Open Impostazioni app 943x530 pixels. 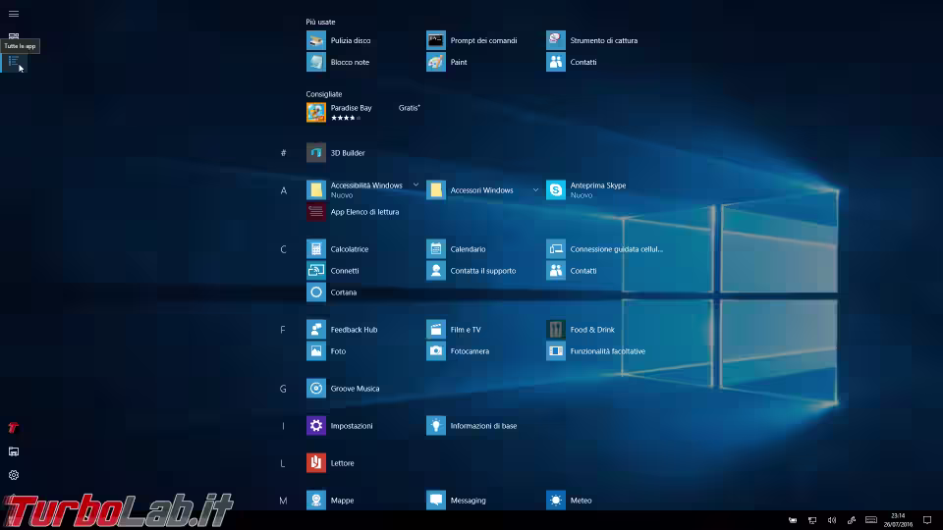340,425
